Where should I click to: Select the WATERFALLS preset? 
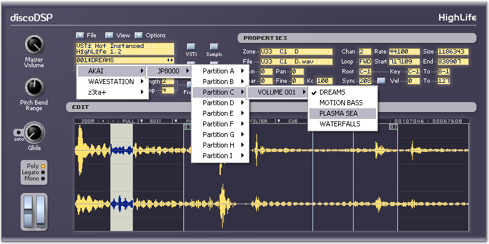click(342, 124)
